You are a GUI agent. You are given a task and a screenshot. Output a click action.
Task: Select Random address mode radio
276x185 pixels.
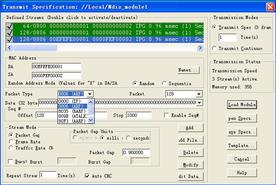click(x=135, y=83)
